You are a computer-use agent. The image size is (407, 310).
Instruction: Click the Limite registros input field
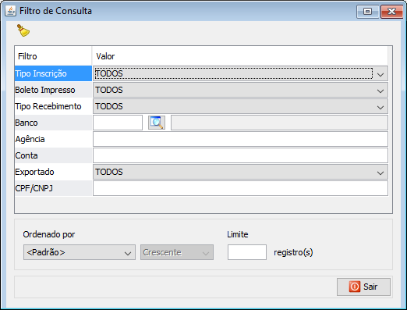point(247,252)
